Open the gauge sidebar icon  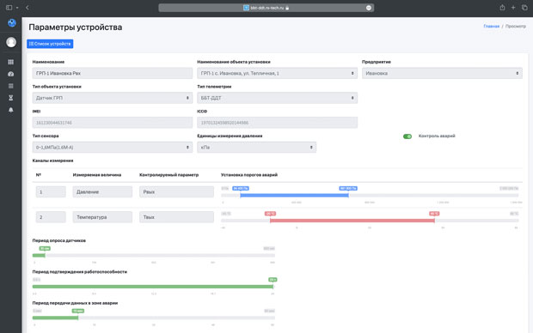tap(11, 74)
